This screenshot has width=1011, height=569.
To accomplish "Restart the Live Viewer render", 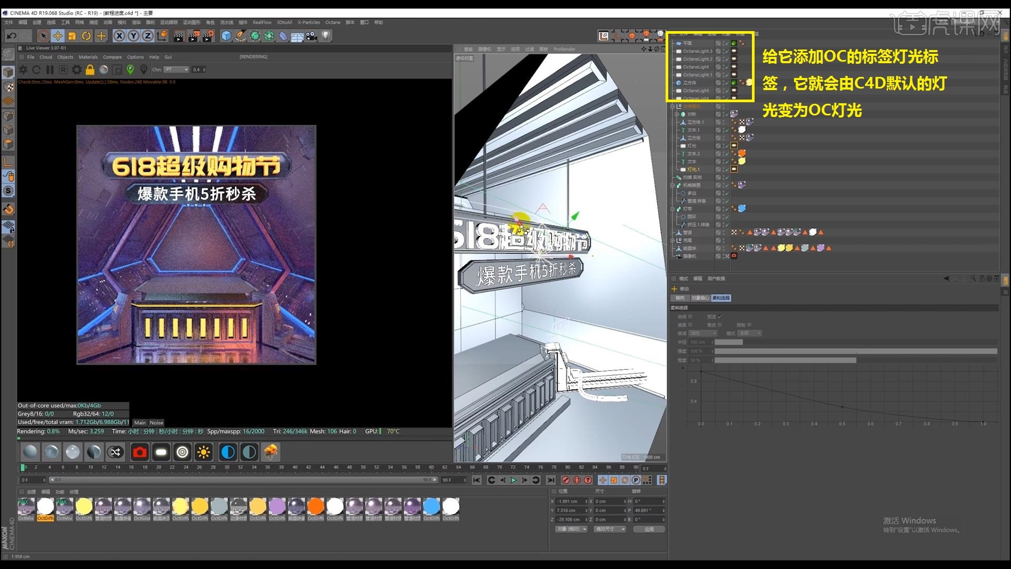I will (36, 69).
